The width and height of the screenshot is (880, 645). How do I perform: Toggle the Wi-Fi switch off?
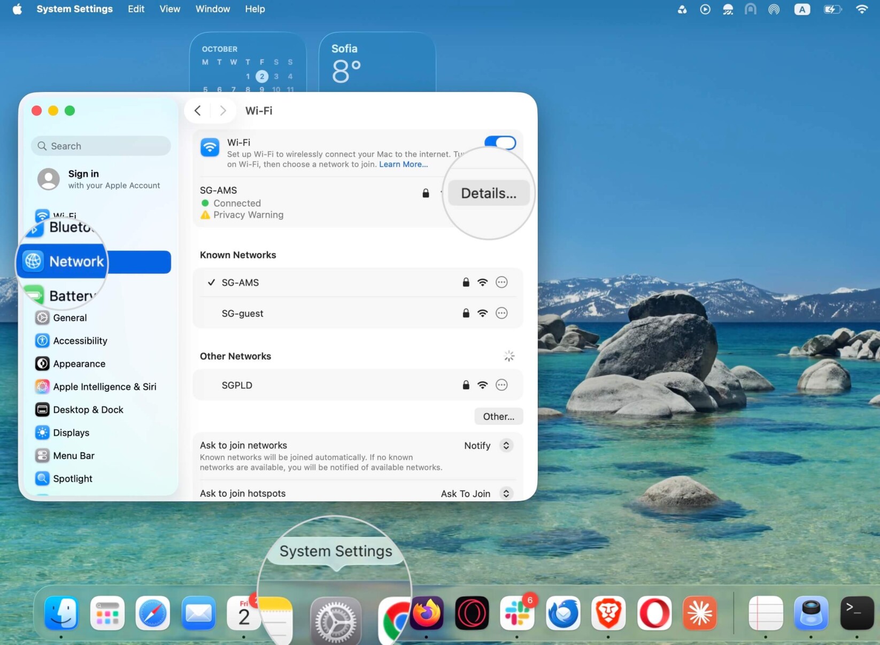click(x=500, y=143)
